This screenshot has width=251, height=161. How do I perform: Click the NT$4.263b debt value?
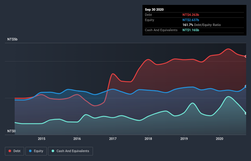tap(191, 15)
